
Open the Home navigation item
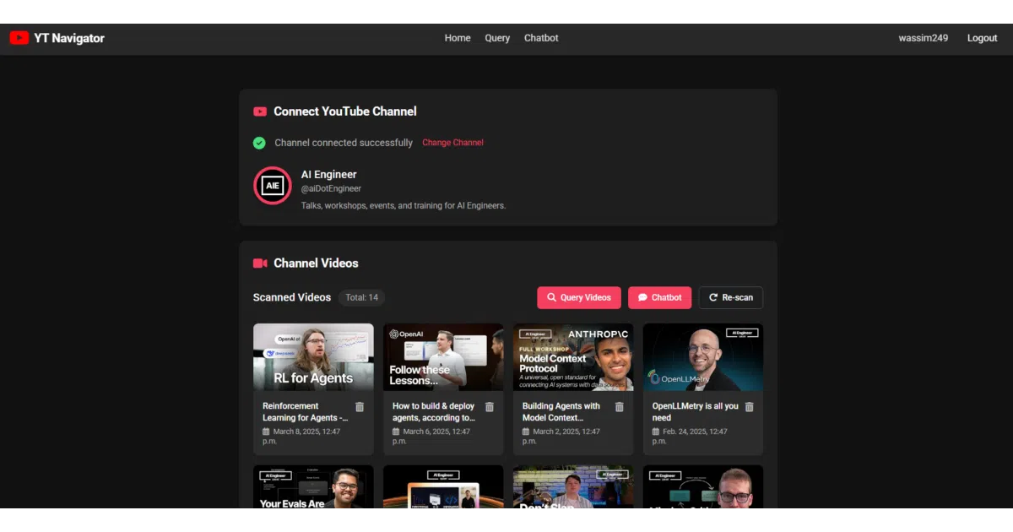tap(458, 38)
